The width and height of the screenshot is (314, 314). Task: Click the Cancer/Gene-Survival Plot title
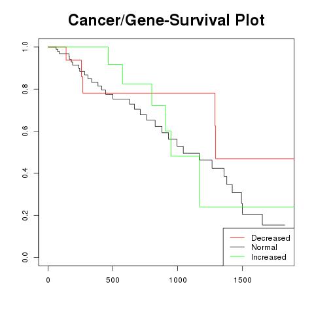[166, 20]
